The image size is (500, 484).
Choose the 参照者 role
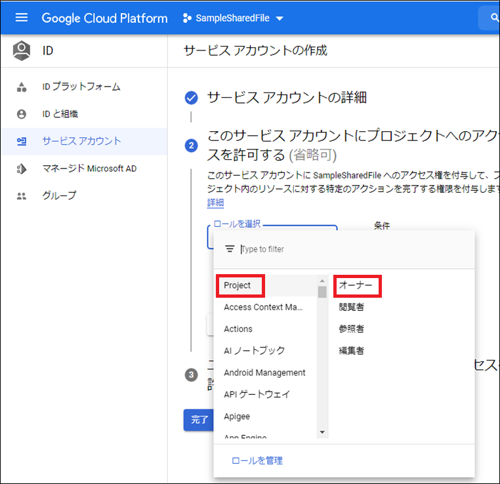(x=352, y=329)
